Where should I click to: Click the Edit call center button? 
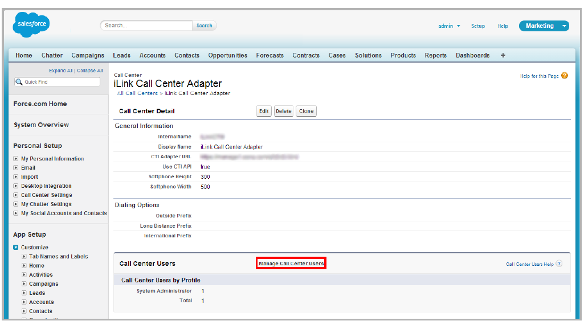click(264, 111)
